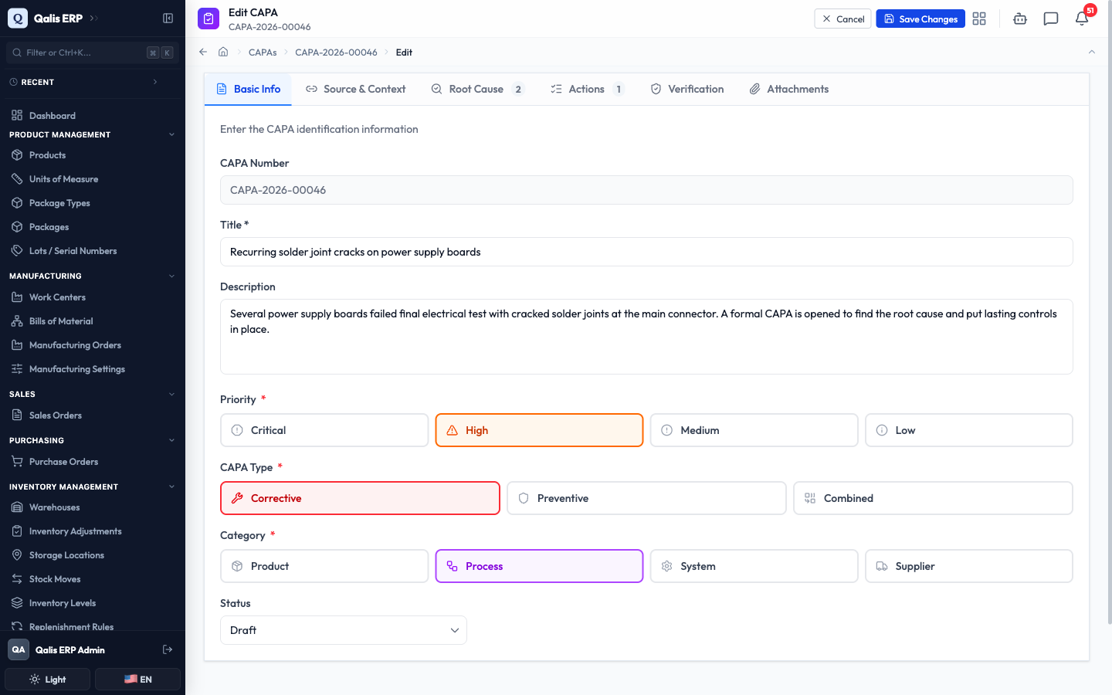Click the Work Centers factory icon
The image size is (1112, 695).
coord(17,297)
